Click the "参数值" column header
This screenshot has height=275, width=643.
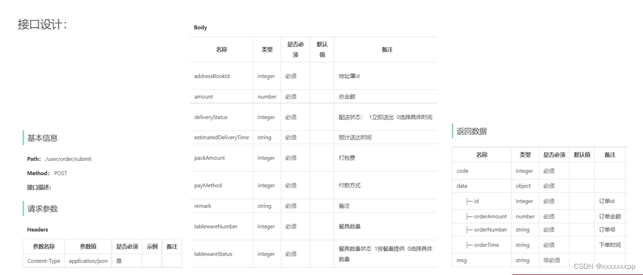[x=88, y=246]
